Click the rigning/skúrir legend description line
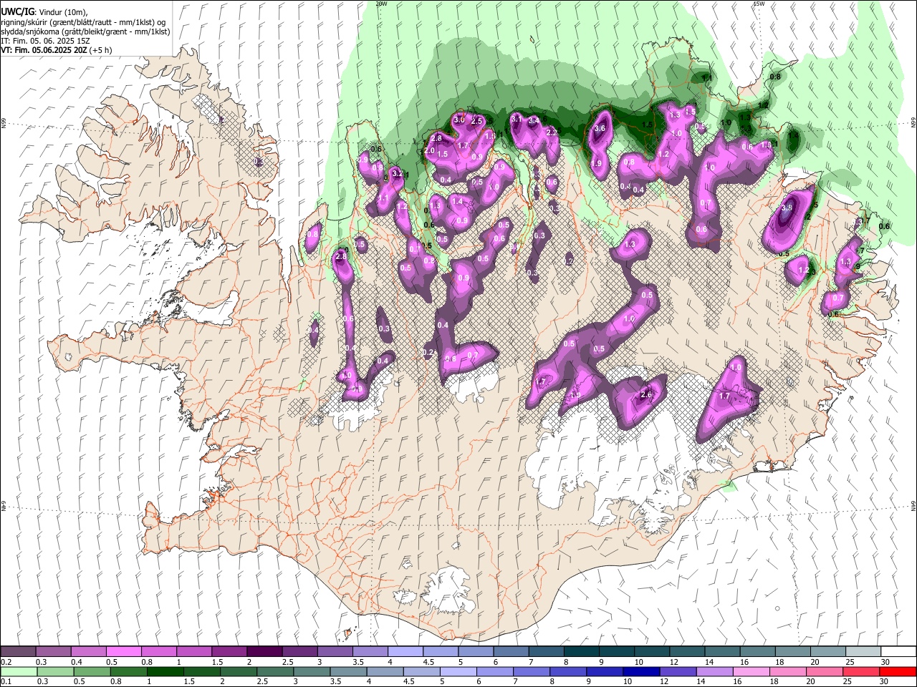917x687 pixels. pyautogui.click(x=83, y=21)
